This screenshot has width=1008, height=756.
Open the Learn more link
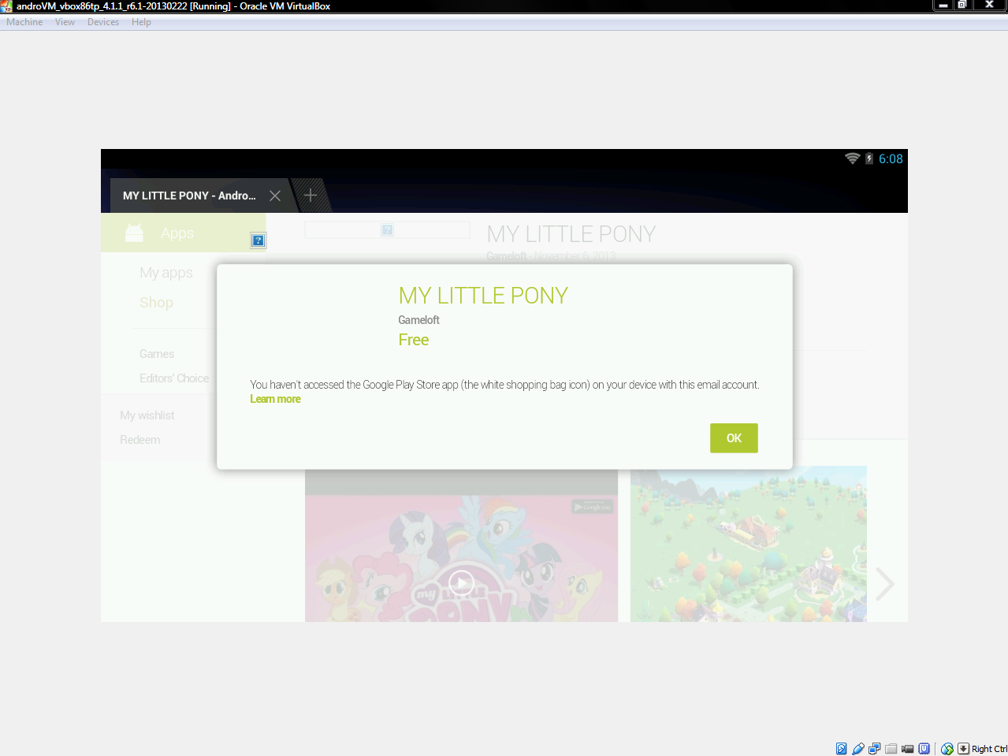coord(275,399)
